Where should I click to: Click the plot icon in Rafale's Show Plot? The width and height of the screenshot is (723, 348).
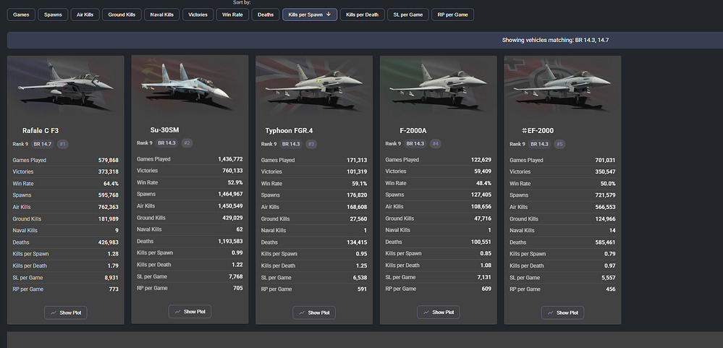(x=54, y=313)
